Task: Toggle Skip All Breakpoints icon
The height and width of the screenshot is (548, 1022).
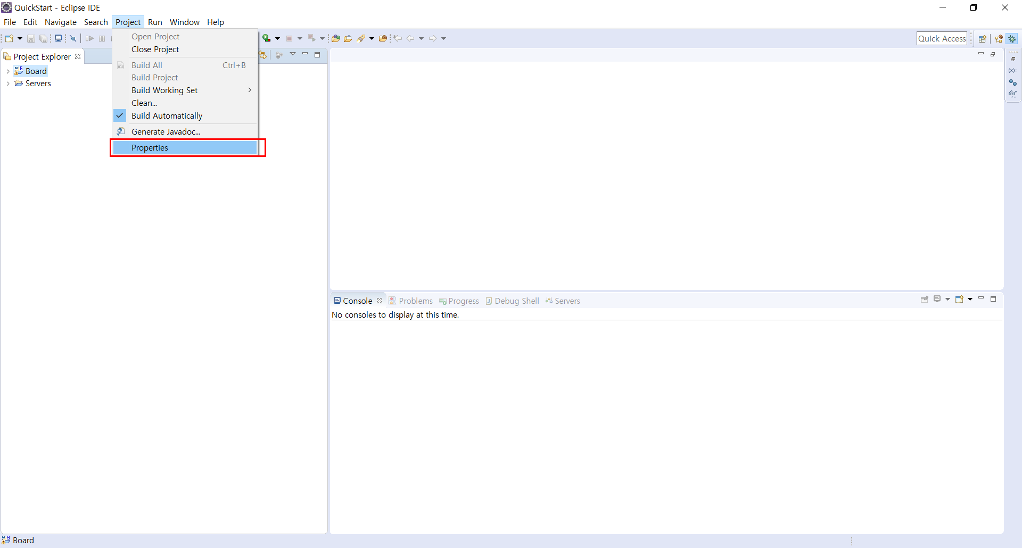Action: pos(73,38)
